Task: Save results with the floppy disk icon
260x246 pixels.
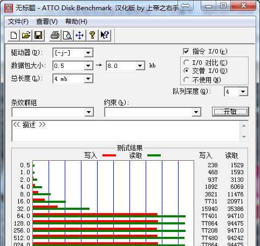Action: pyautogui.click(x=38, y=35)
